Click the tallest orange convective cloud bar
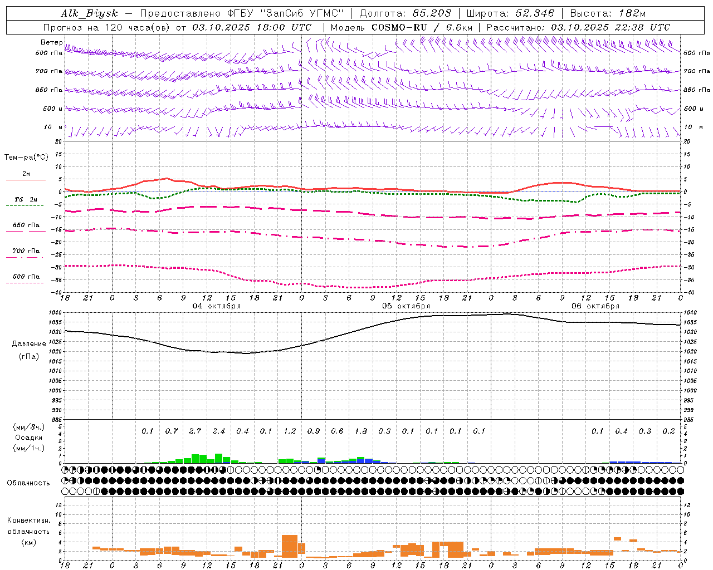 (290, 547)
